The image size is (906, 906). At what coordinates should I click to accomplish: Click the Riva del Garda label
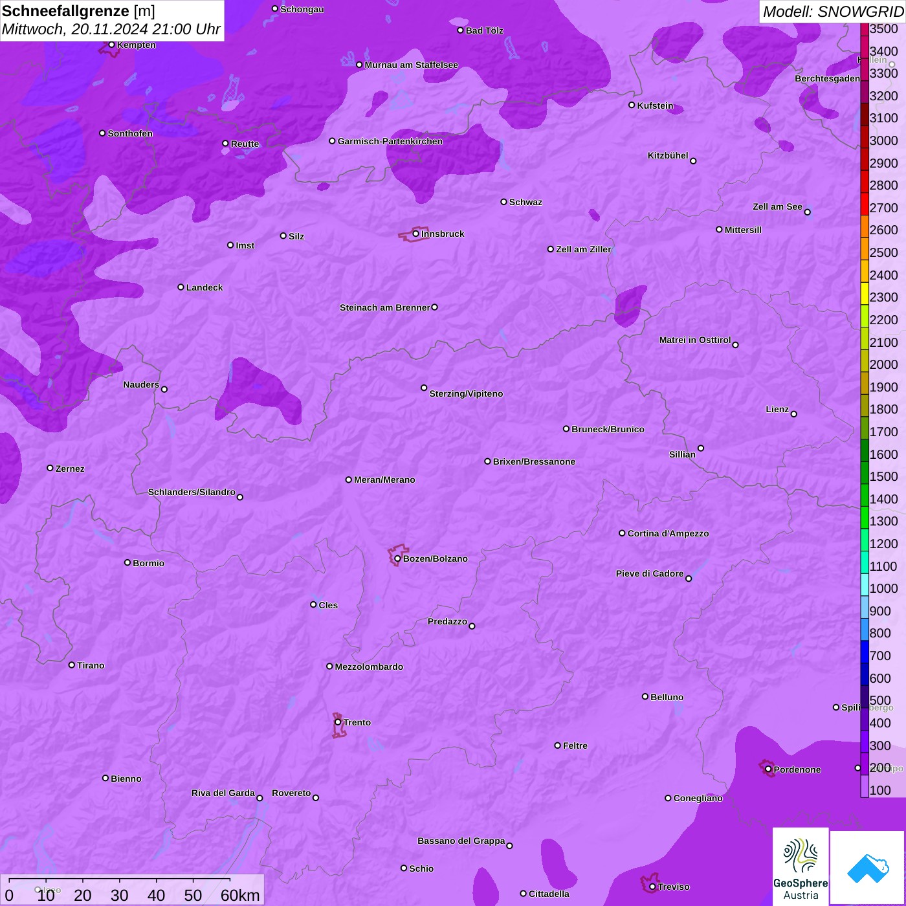coord(223,793)
